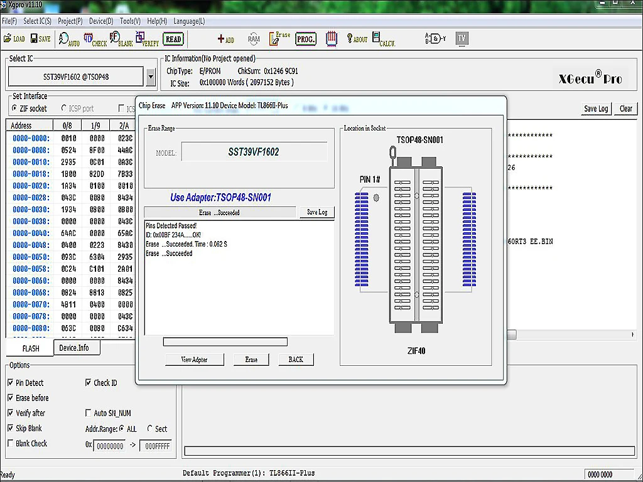
Task: Open the Tools(V) menu
Action: pos(130,21)
